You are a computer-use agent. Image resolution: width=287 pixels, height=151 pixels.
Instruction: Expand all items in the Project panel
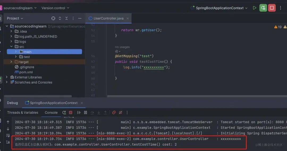pyautogui.click(x=60, y=18)
